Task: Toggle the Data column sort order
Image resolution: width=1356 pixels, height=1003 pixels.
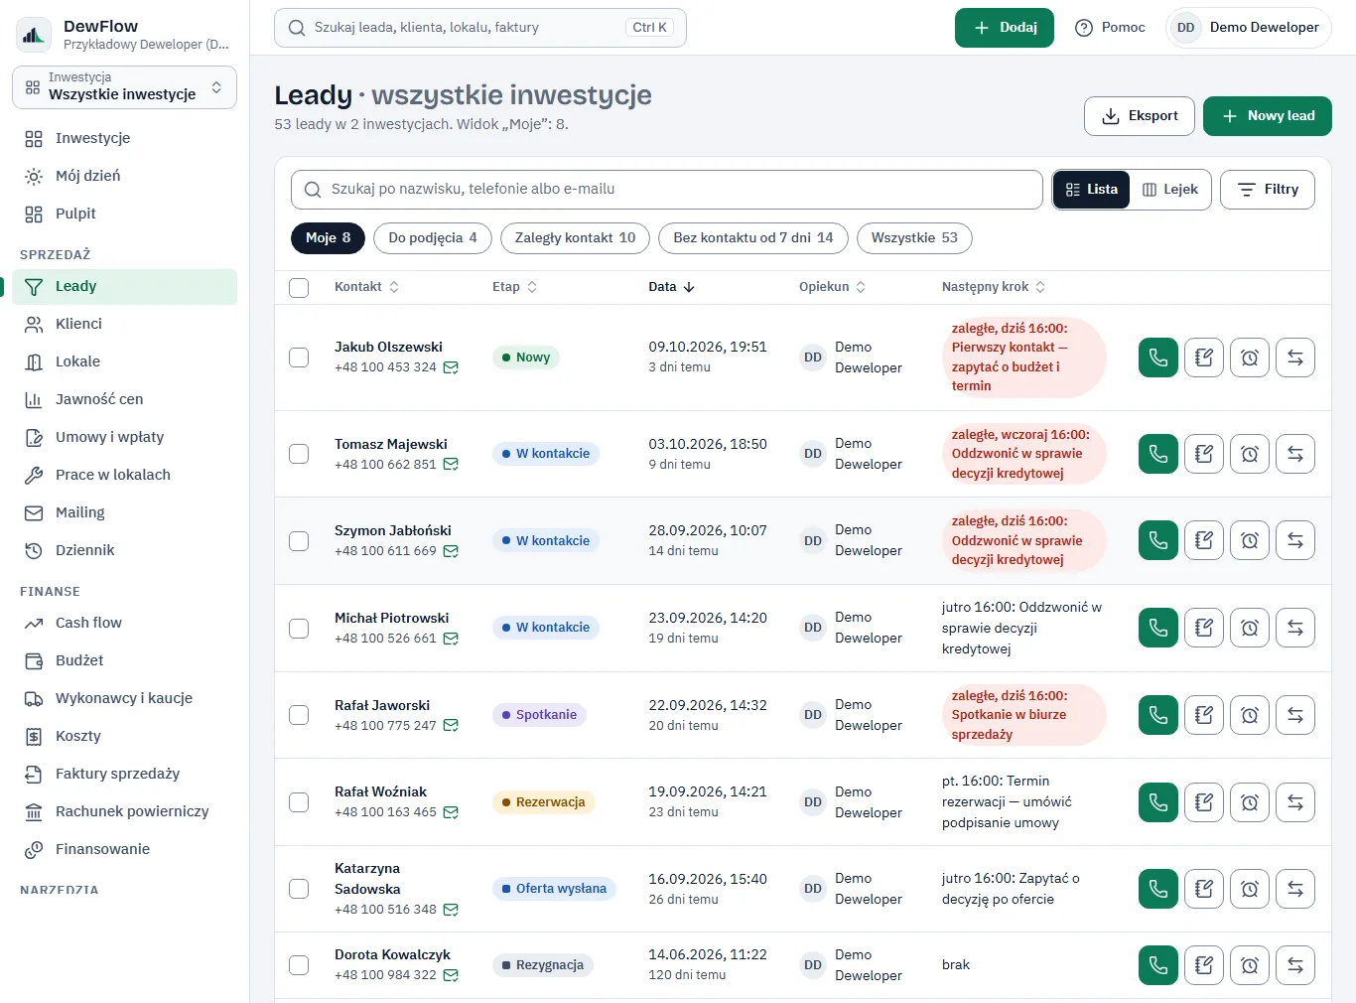Action: 671,287
